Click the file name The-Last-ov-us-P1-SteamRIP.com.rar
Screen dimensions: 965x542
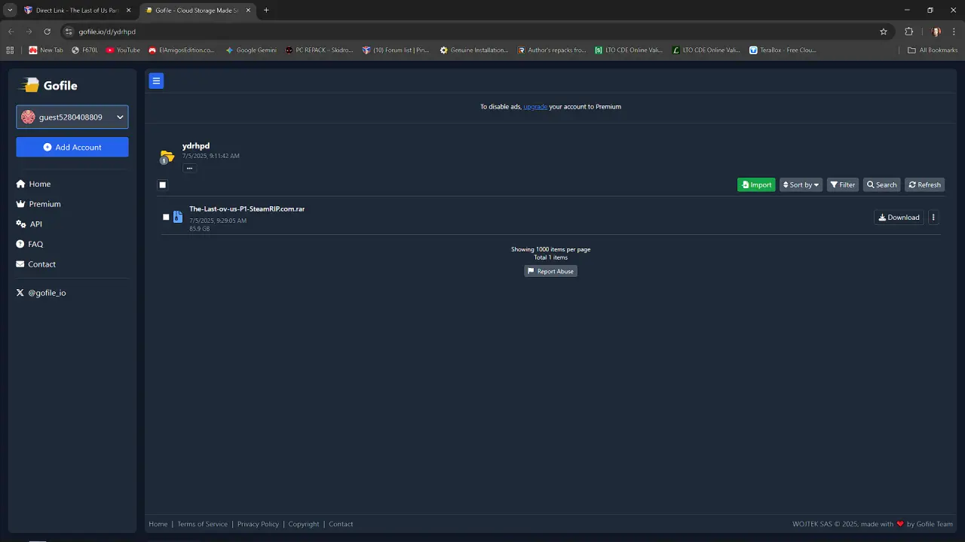point(247,209)
